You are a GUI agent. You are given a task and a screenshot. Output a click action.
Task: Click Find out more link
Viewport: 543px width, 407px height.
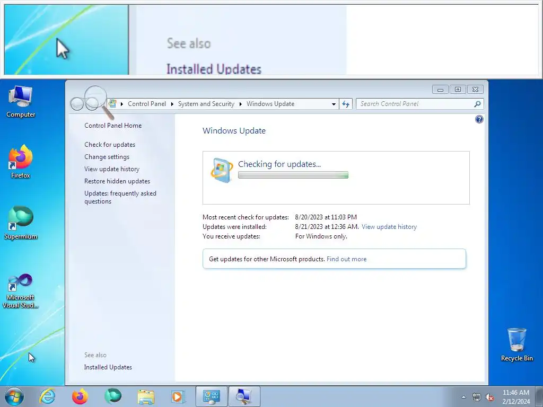click(346, 259)
